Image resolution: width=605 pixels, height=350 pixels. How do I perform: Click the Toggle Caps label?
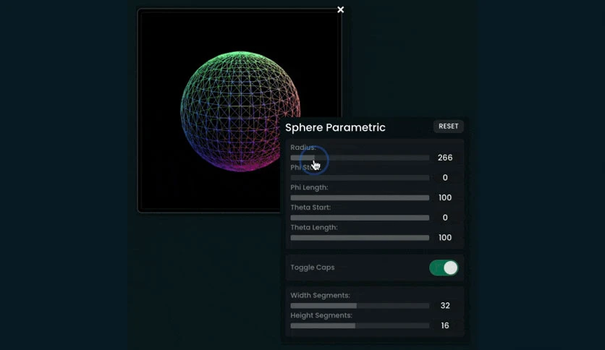312,268
